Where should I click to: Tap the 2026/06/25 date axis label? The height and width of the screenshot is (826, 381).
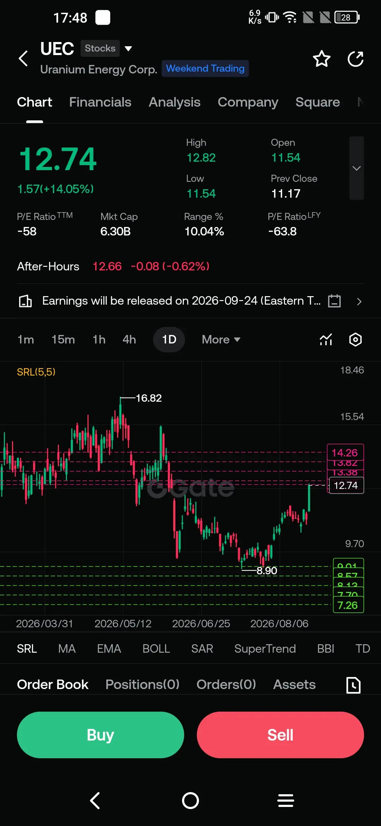coord(201,624)
